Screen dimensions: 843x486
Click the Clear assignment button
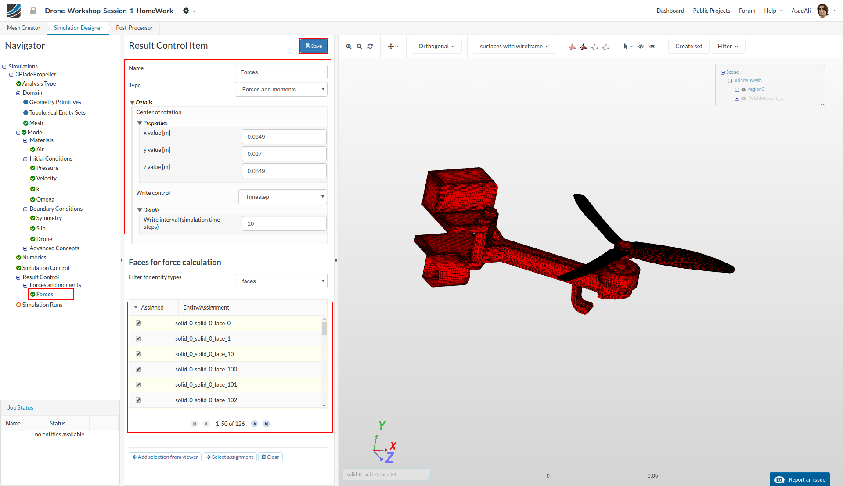click(x=270, y=457)
